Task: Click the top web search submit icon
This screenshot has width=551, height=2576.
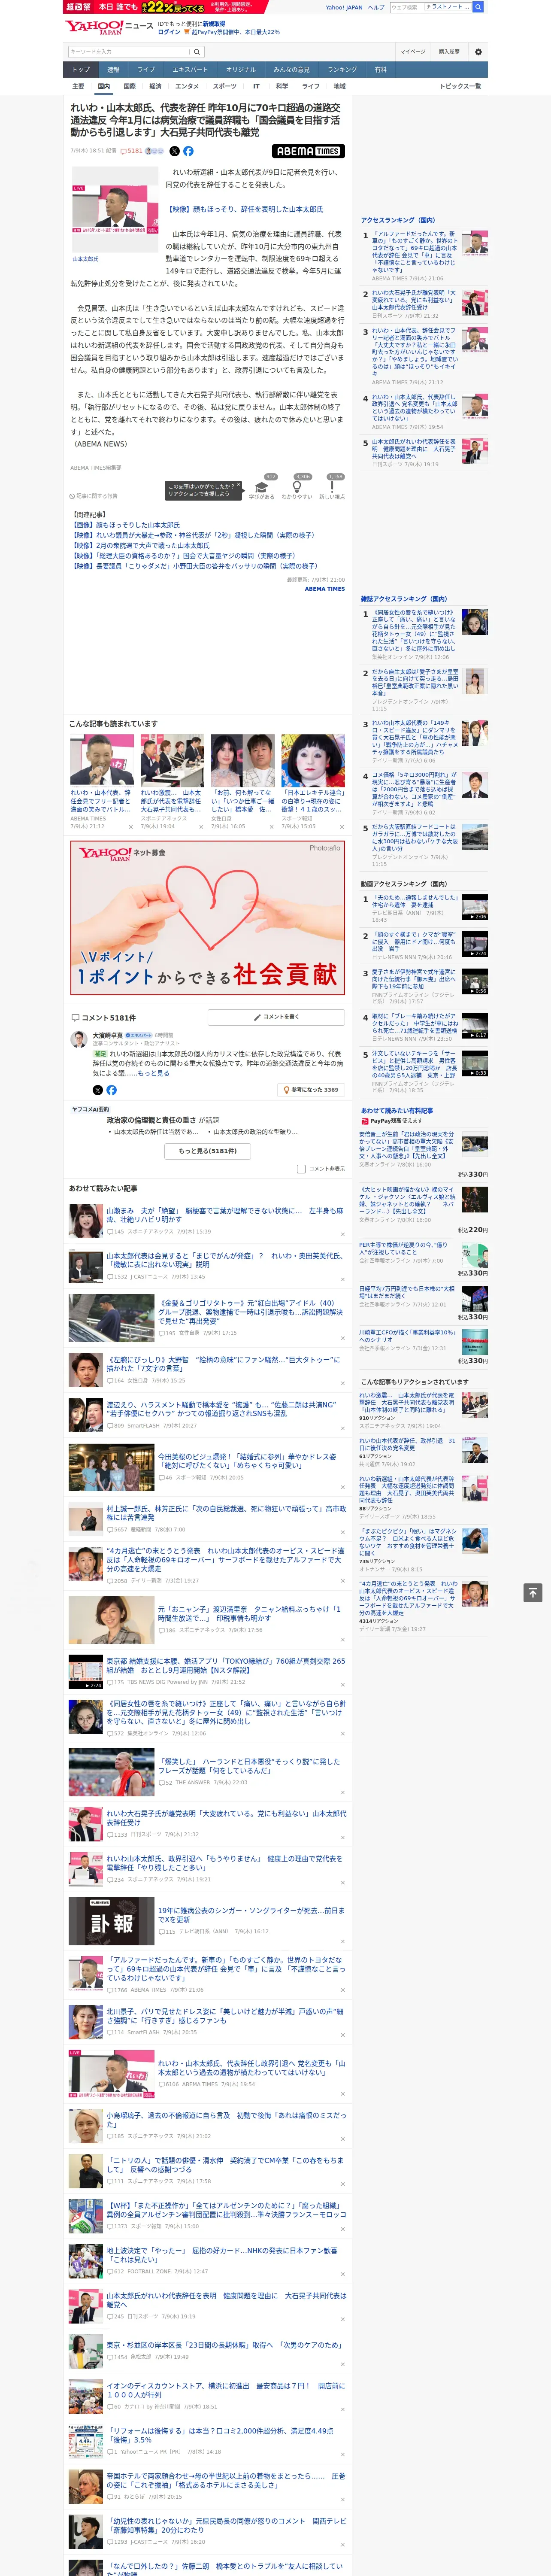Action: 478,7
